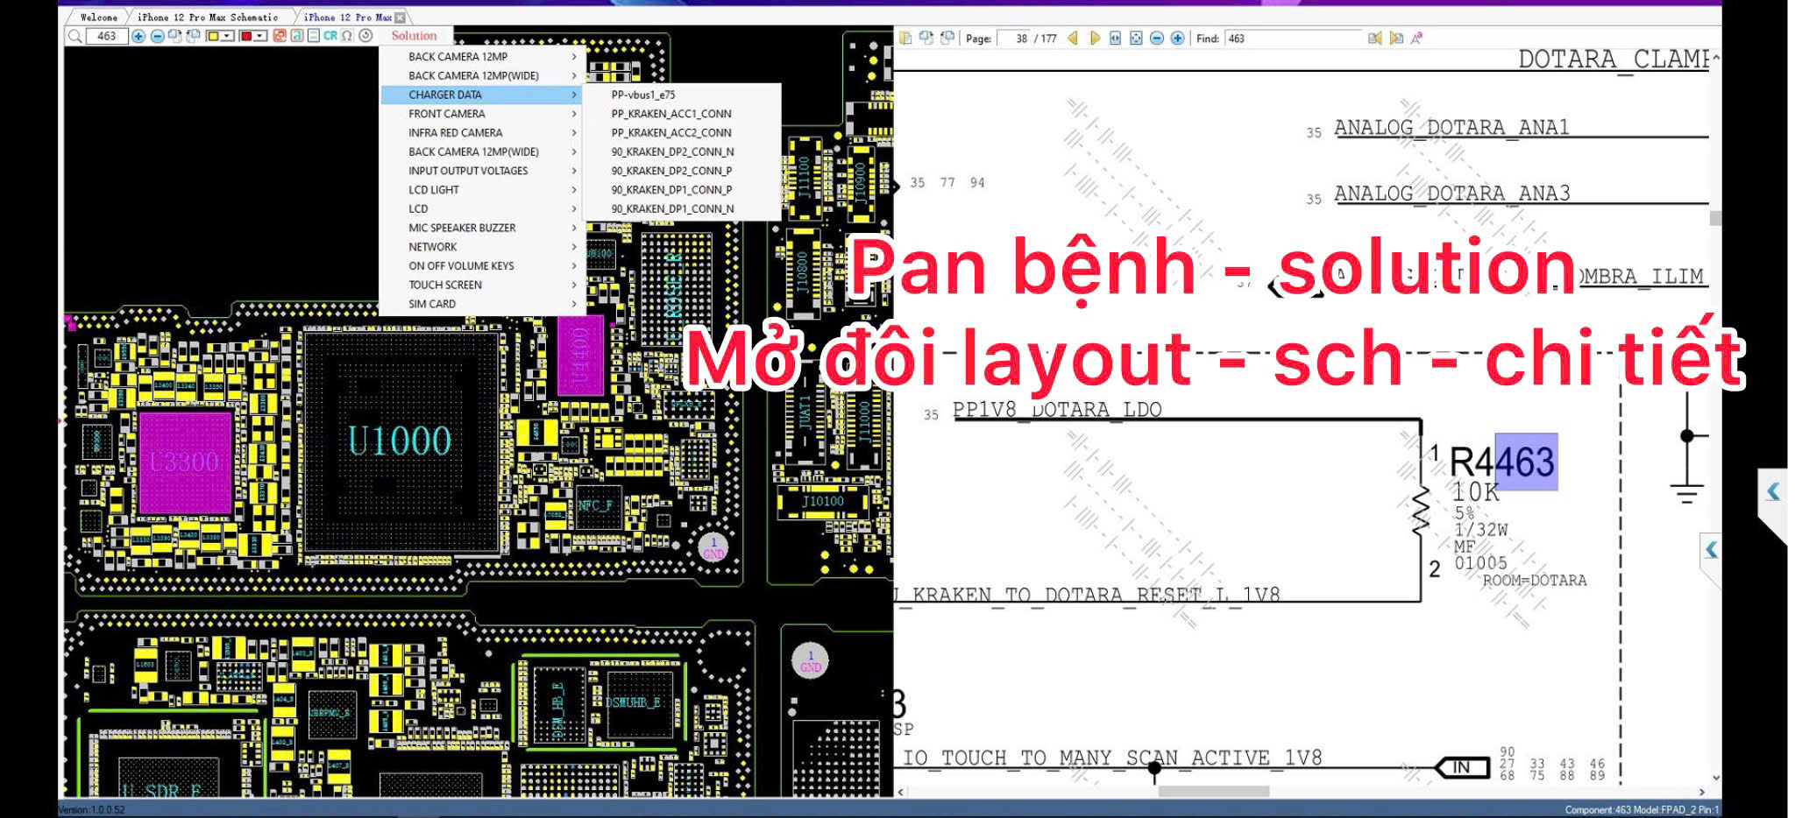Expand the SIM CARD submenu arrow

[x=575, y=304]
